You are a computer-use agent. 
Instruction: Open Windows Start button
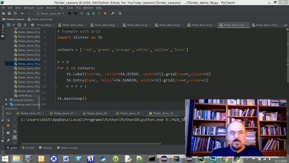[x=5, y=159]
